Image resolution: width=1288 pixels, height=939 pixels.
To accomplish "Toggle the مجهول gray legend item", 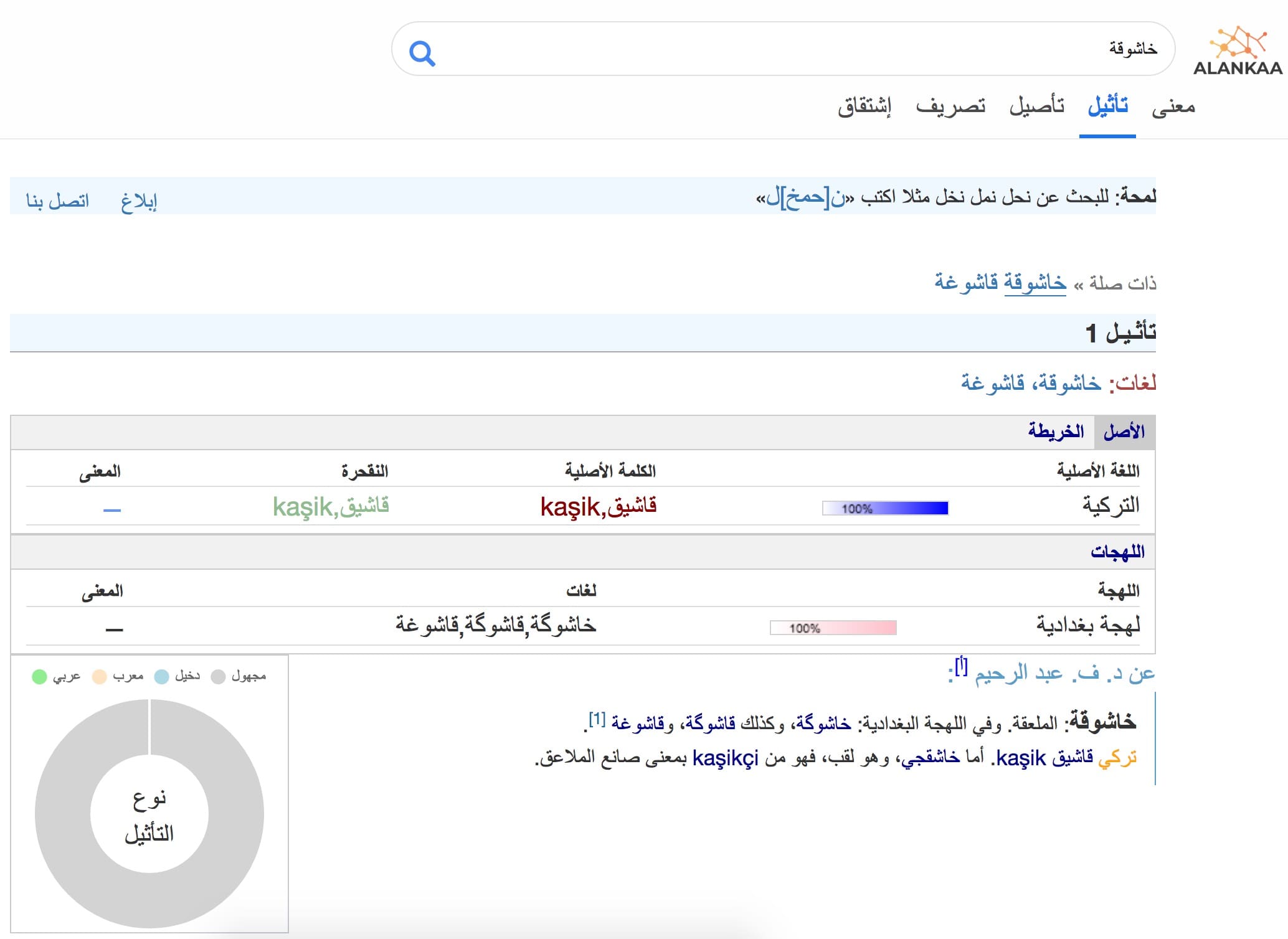I will (239, 676).
